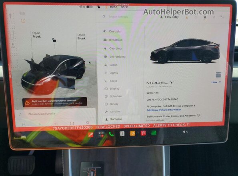Tap the Model Y side image

(x=185, y=51)
